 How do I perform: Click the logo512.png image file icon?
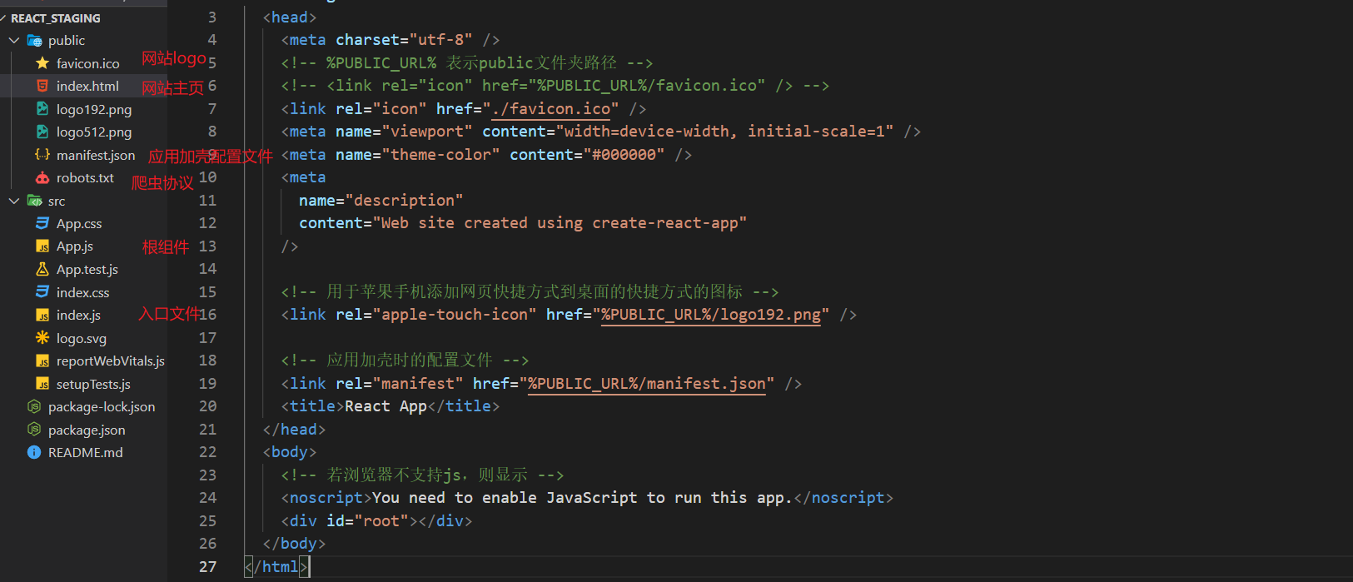42,132
